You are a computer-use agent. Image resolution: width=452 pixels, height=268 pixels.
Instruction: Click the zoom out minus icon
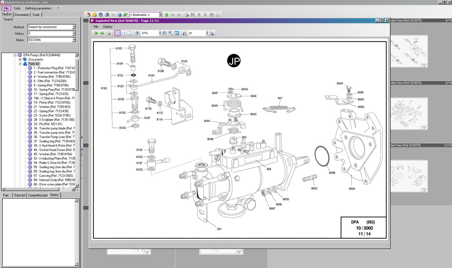(x=164, y=33)
